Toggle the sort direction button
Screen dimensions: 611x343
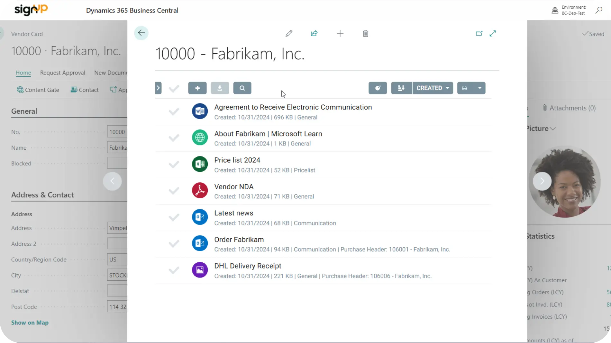(x=401, y=88)
